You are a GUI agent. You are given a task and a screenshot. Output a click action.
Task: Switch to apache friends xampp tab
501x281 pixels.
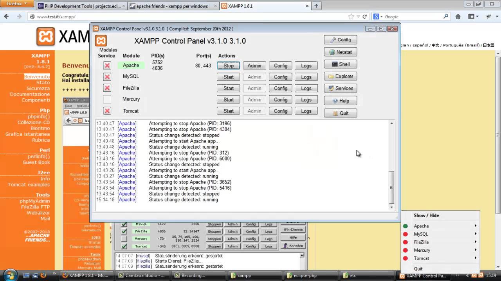pos(173,6)
